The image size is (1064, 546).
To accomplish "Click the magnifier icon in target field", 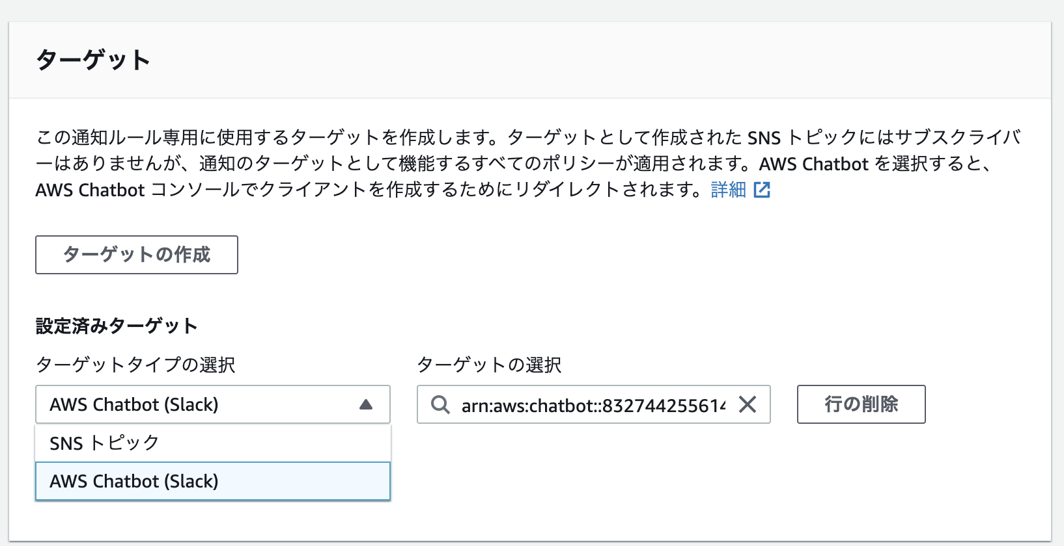I will 441,405.
